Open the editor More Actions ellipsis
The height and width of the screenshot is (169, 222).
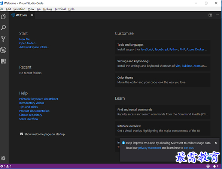tap(218, 15)
